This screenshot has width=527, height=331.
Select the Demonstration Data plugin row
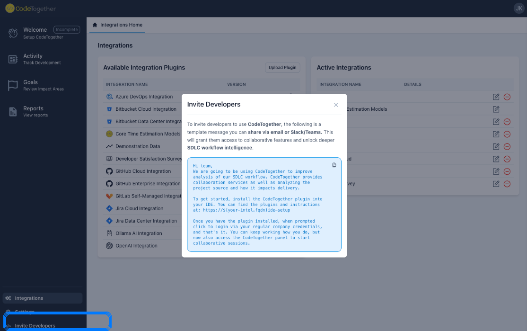(137, 146)
